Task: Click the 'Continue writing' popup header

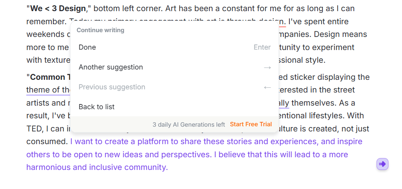Action: (x=100, y=30)
